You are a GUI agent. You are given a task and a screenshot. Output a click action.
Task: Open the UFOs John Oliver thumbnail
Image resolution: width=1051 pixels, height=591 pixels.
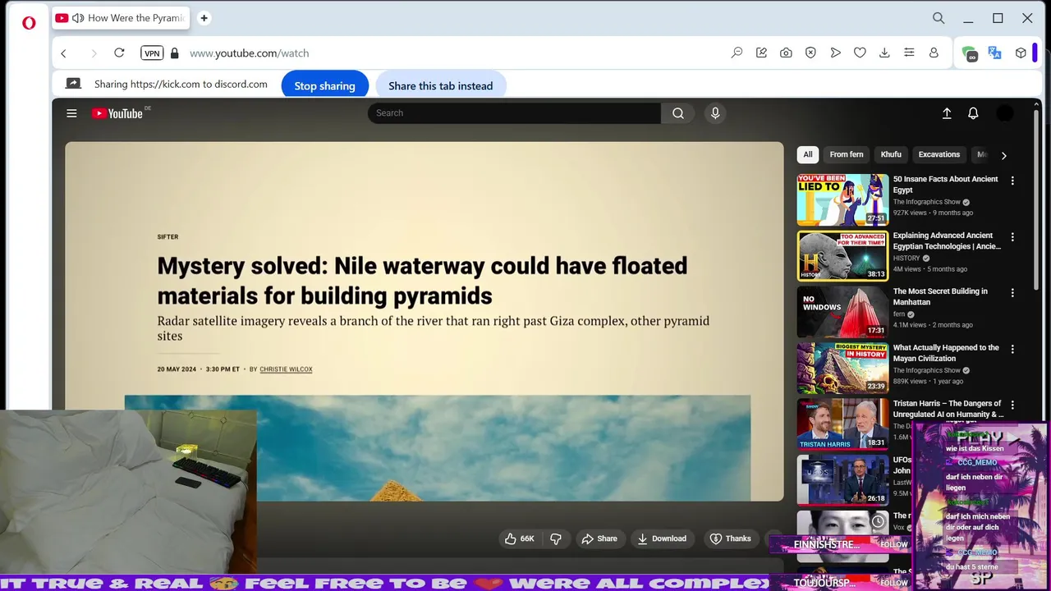coord(842,479)
